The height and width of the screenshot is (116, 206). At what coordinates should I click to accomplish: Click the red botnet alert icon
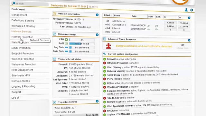point(108,46)
